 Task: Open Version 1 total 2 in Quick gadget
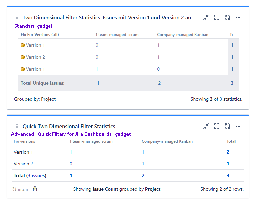228,152
